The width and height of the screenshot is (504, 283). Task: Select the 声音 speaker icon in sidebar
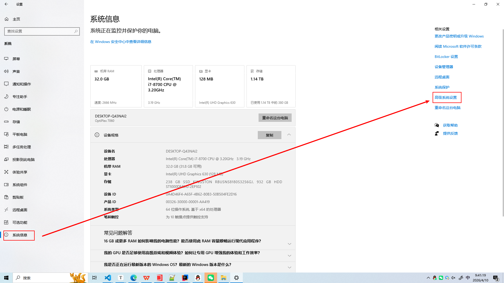pyautogui.click(x=6, y=71)
